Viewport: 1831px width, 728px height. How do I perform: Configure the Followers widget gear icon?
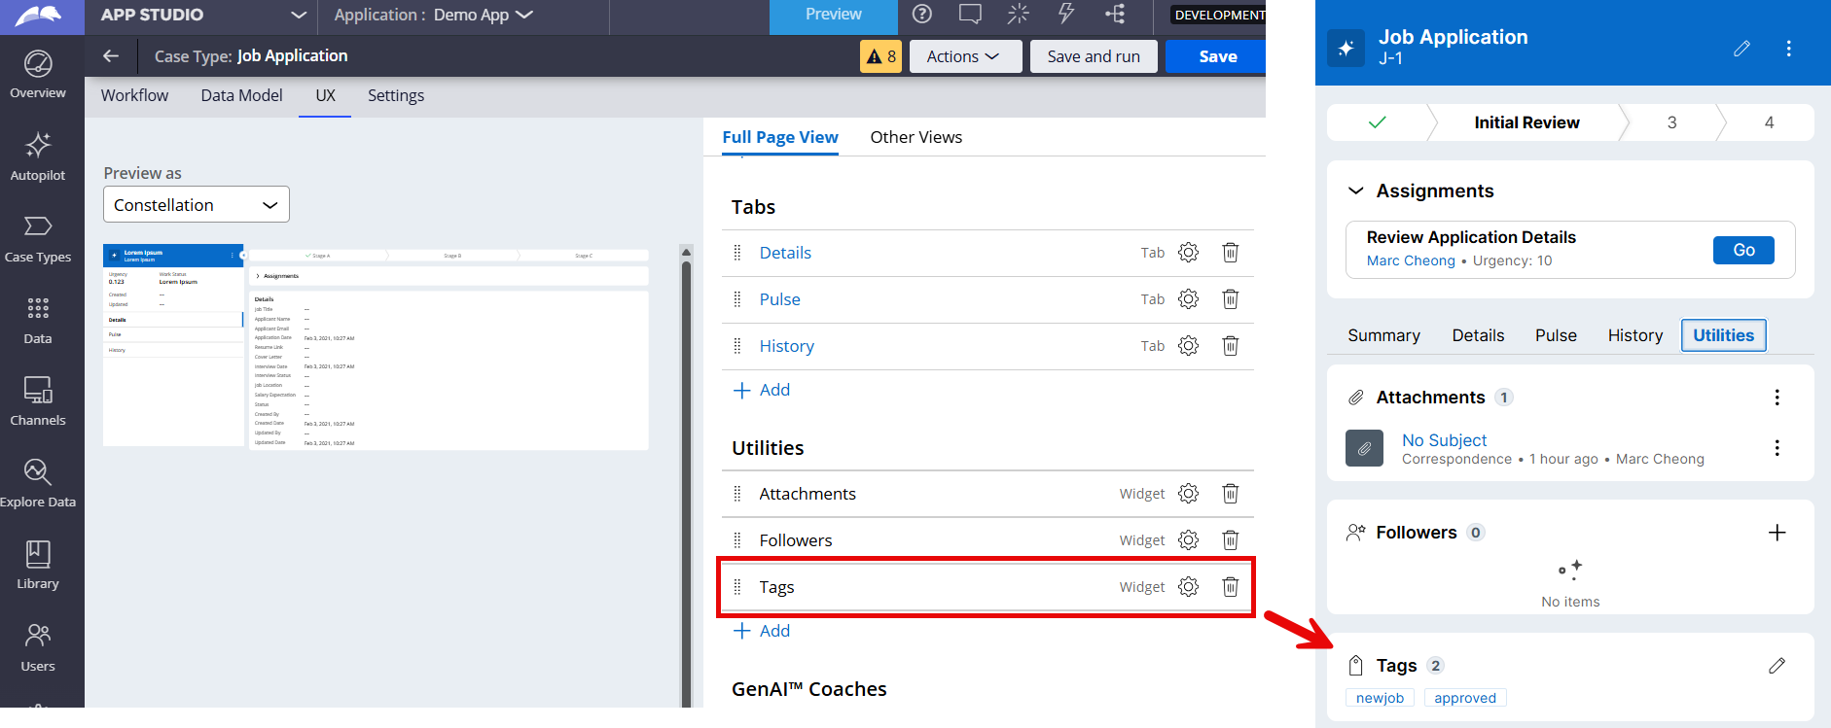point(1188,540)
